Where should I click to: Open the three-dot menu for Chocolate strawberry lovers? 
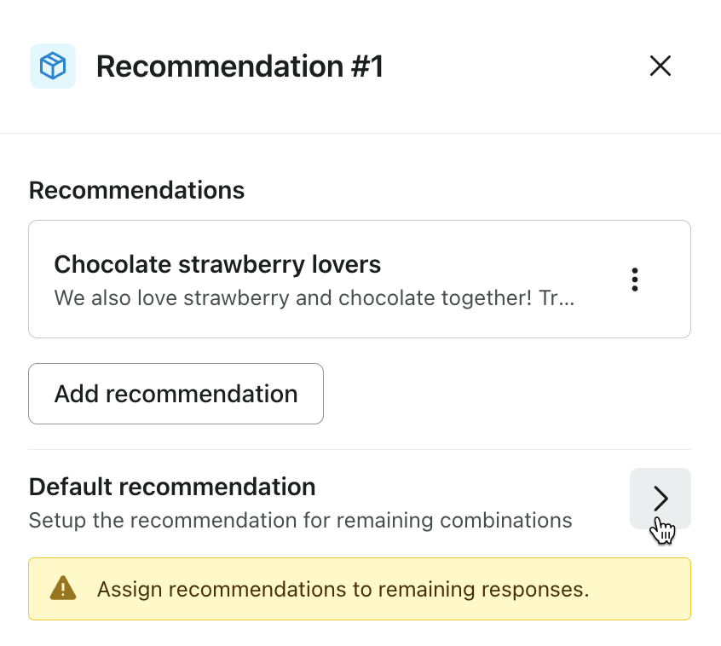(x=635, y=280)
